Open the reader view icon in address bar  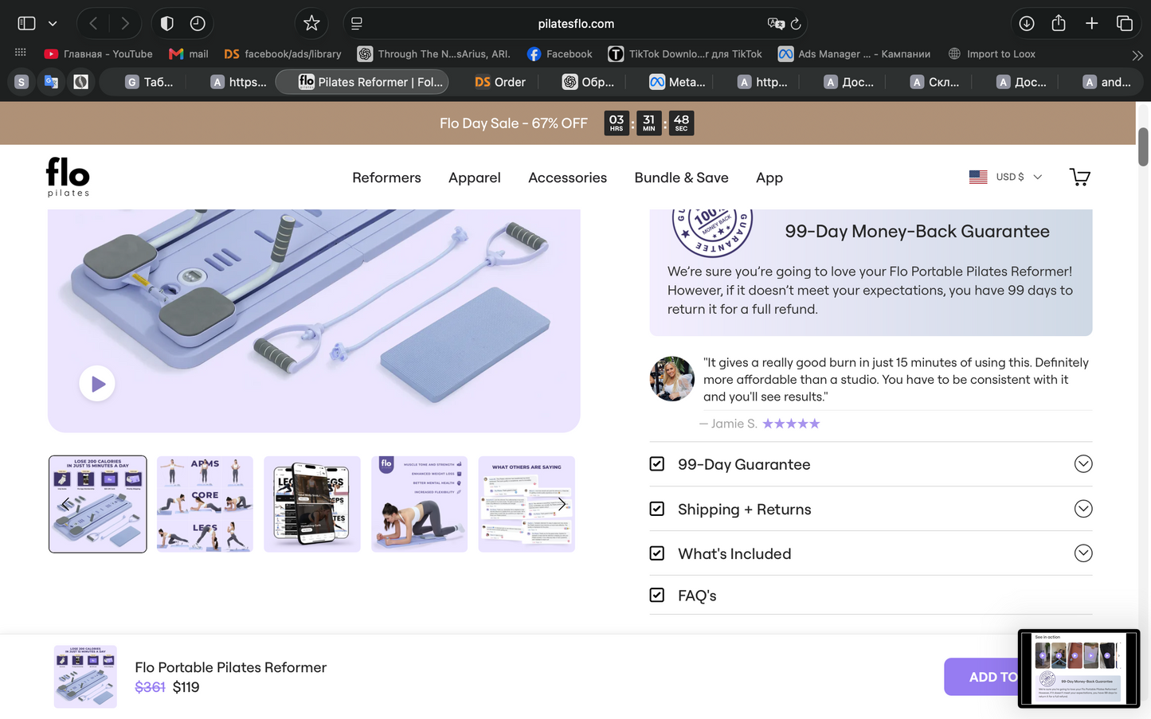pos(357,23)
